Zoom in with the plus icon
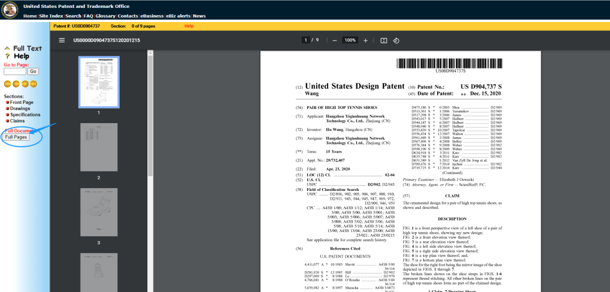Viewport: 610px width, 292px height. [365, 41]
